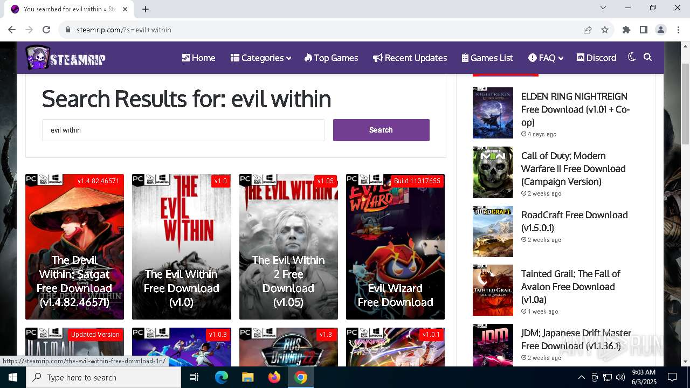Launch Microsoft Edge from taskbar

tap(222, 377)
